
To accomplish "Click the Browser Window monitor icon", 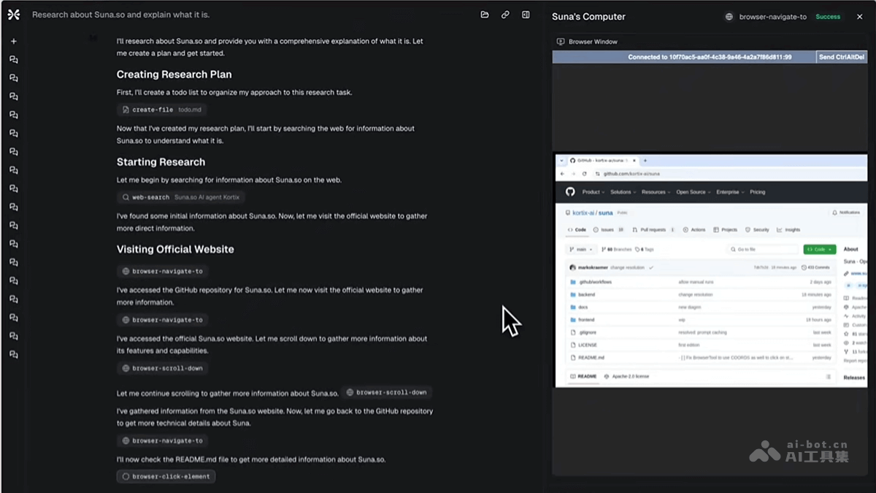I will tap(561, 41).
